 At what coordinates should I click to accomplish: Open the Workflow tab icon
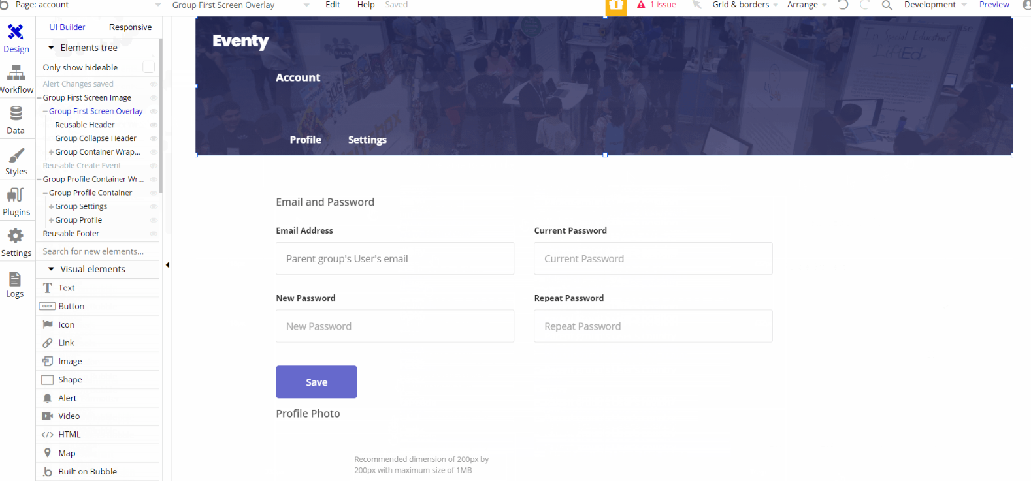16,74
